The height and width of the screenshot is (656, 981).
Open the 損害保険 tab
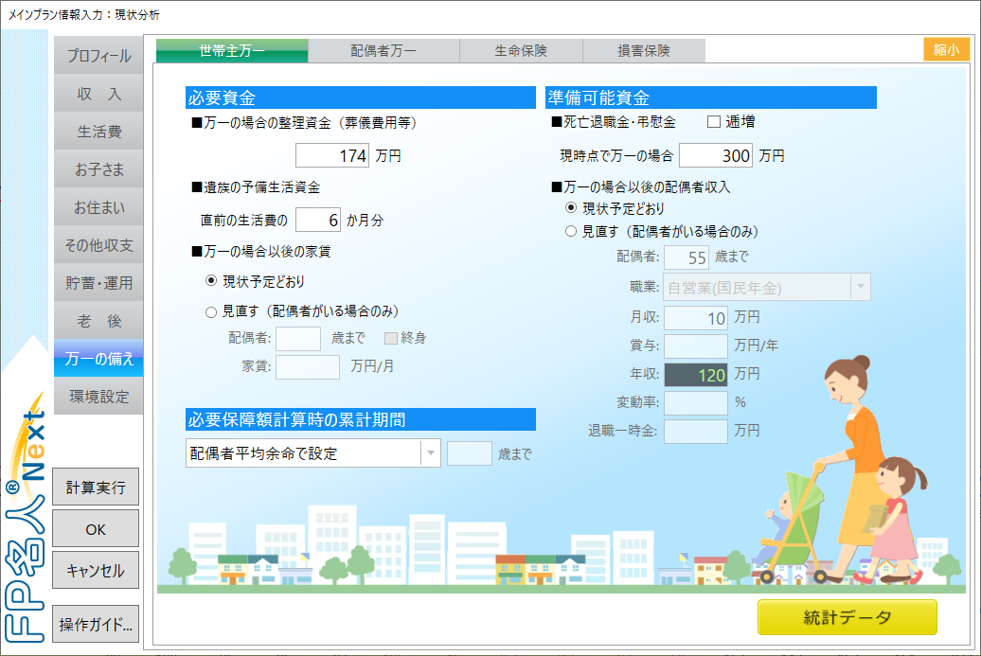pyautogui.click(x=644, y=51)
